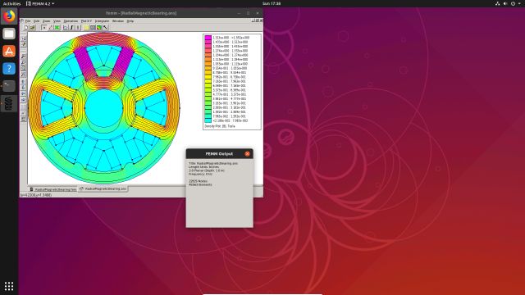
Task: Show Applications grid in the dock
Action: [9, 286]
